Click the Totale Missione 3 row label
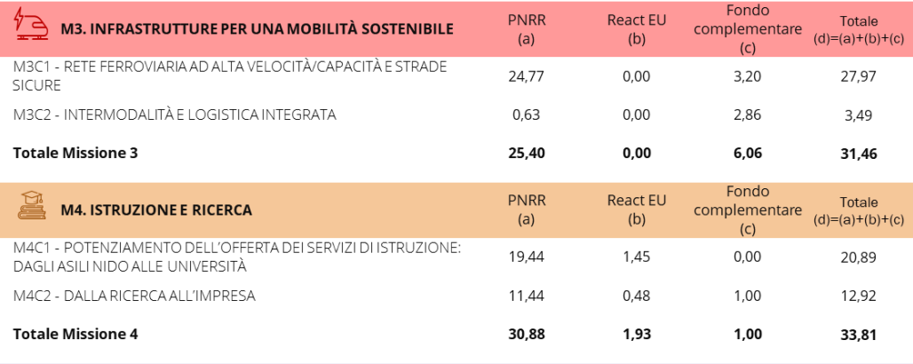 click(75, 154)
